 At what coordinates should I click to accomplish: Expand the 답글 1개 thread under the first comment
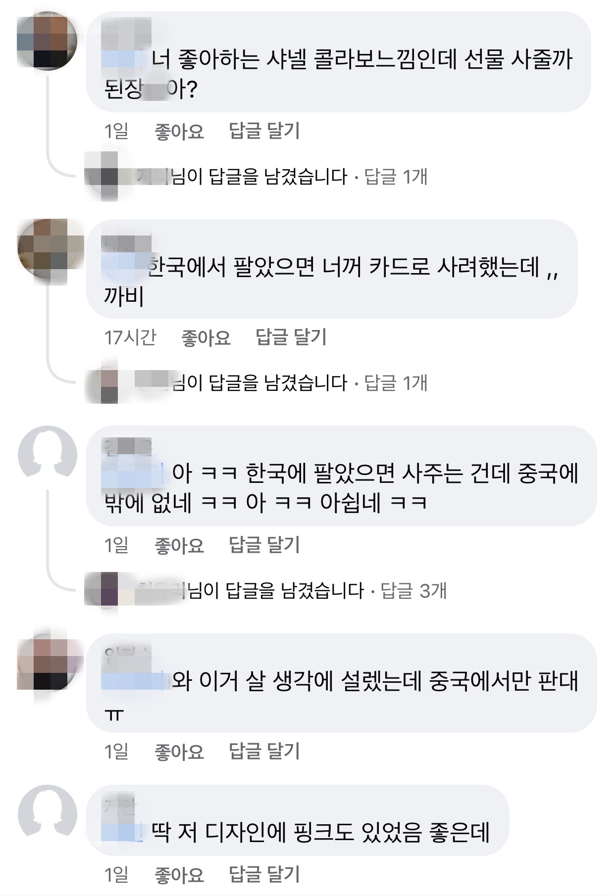click(396, 177)
